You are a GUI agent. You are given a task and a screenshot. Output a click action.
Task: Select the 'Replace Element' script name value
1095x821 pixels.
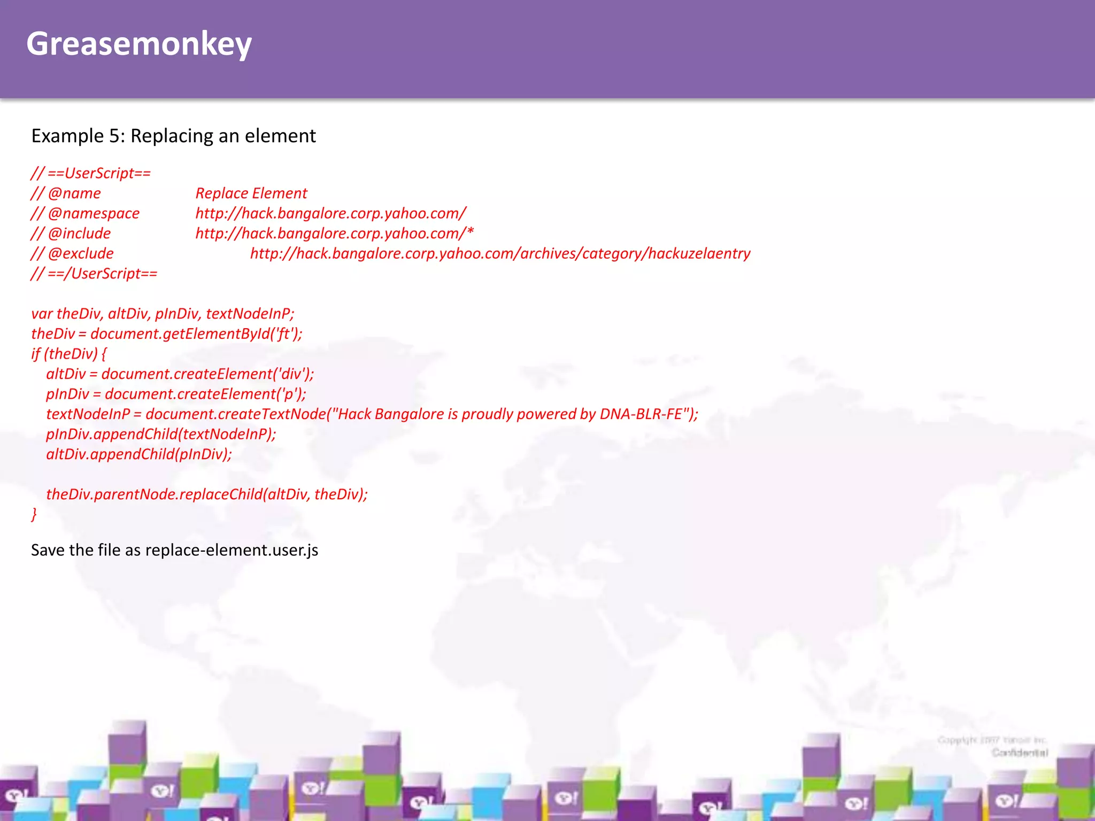251,193
